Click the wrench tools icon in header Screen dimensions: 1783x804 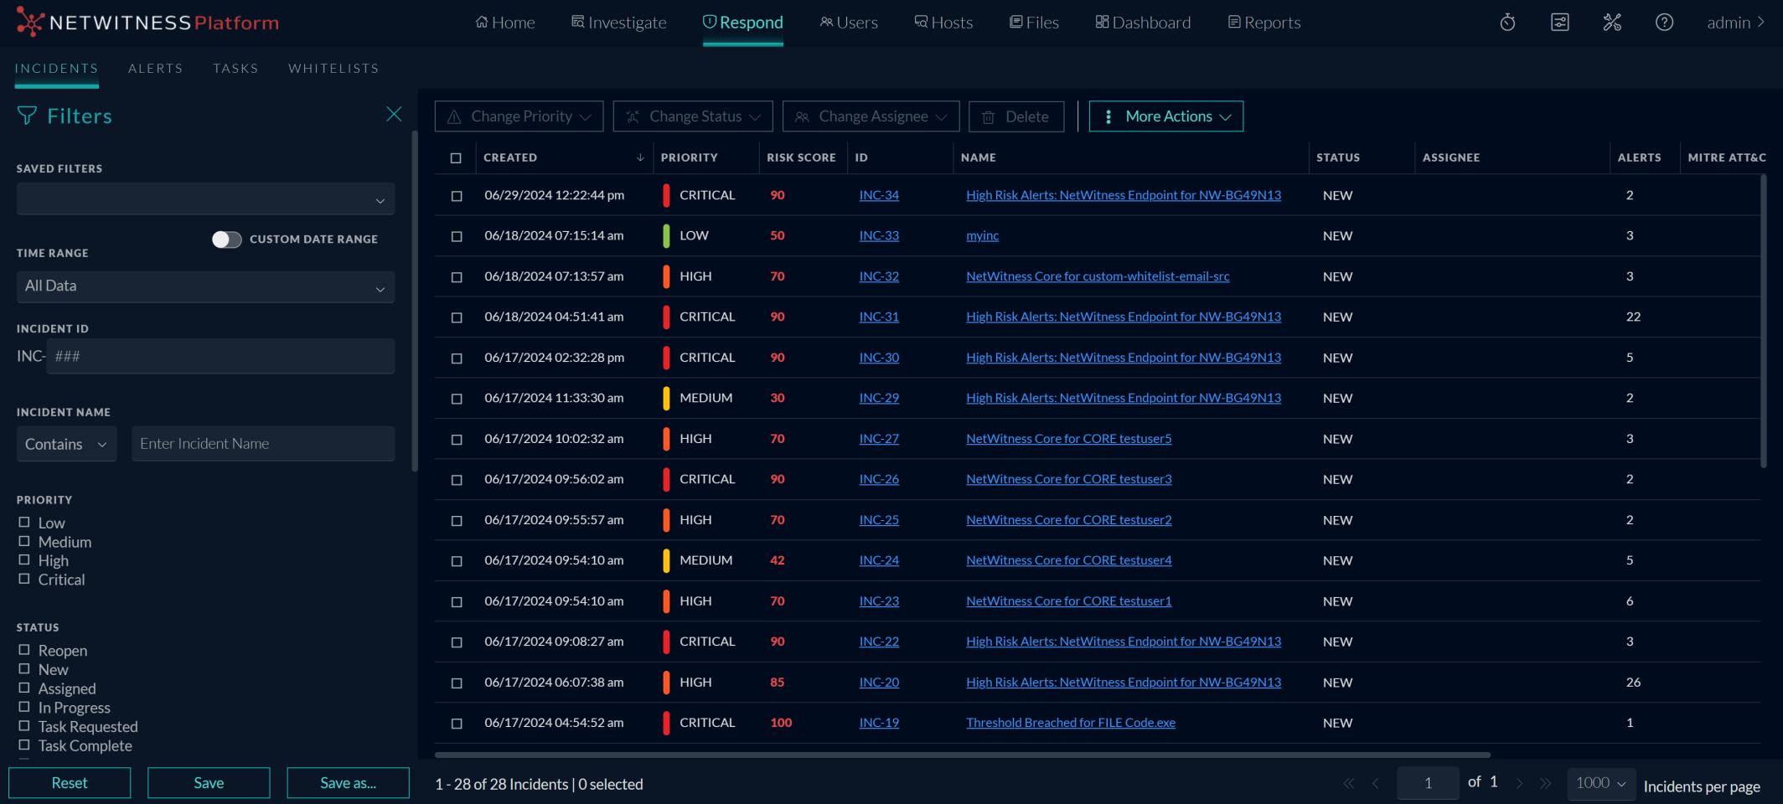[1612, 23]
